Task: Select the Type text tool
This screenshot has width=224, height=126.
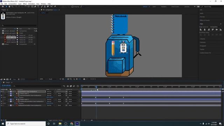Action: (38, 7)
